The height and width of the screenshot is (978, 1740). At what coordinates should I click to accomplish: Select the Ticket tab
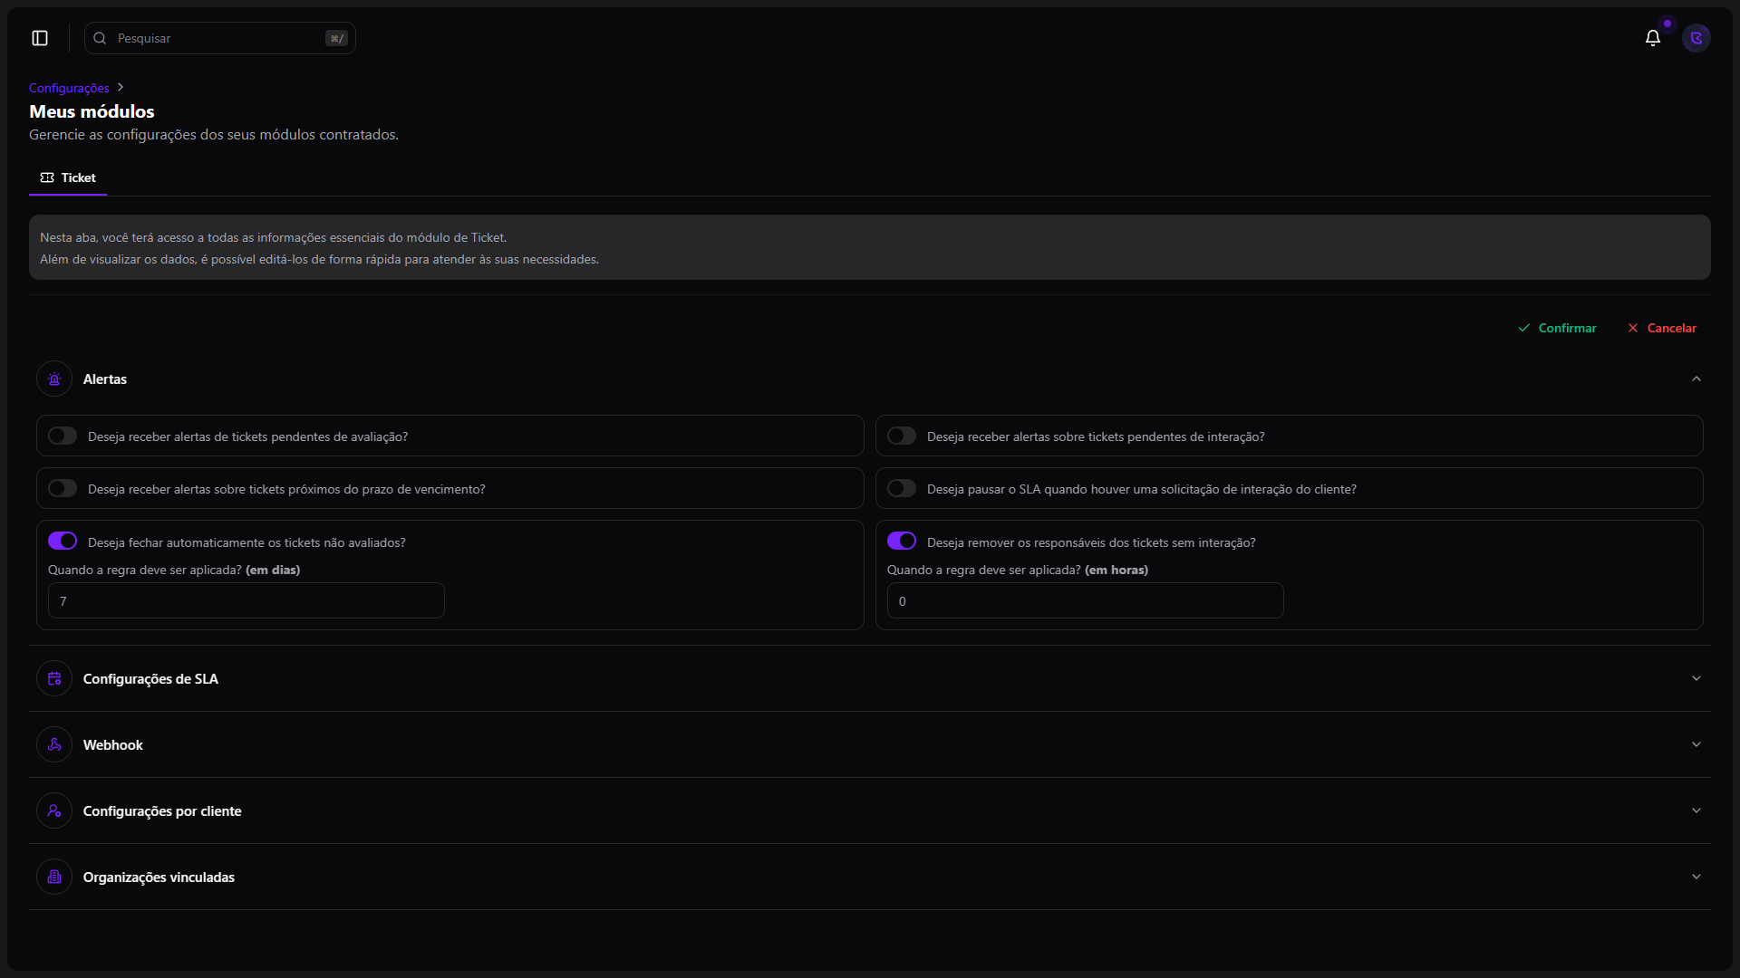[68, 178]
